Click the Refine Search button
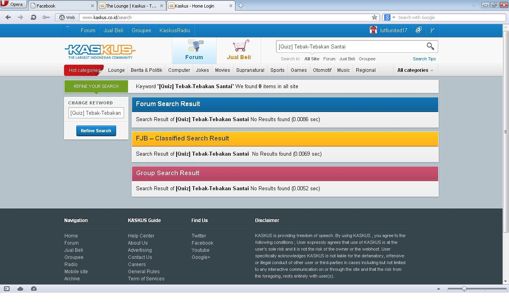This screenshot has width=509, height=305. (96, 131)
